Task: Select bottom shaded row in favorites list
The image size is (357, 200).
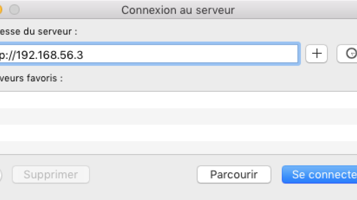Action: point(178,148)
